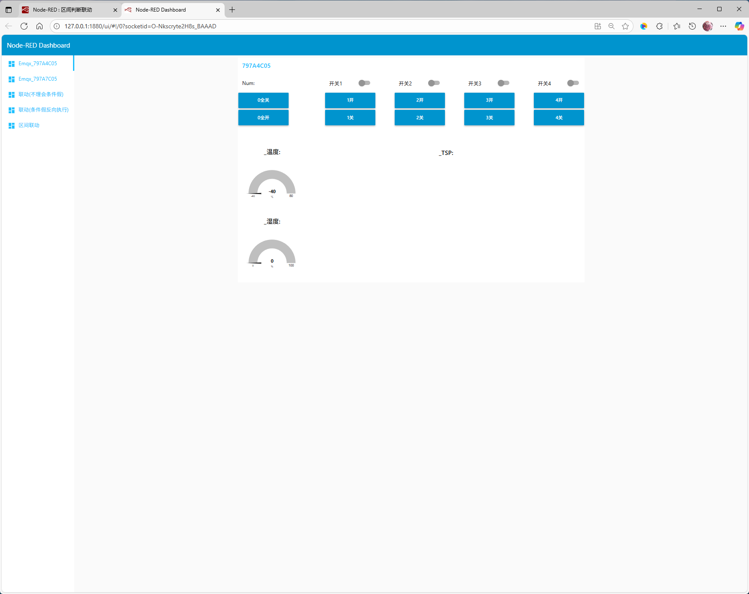Toggle the 开关2 switch

tap(434, 83)
